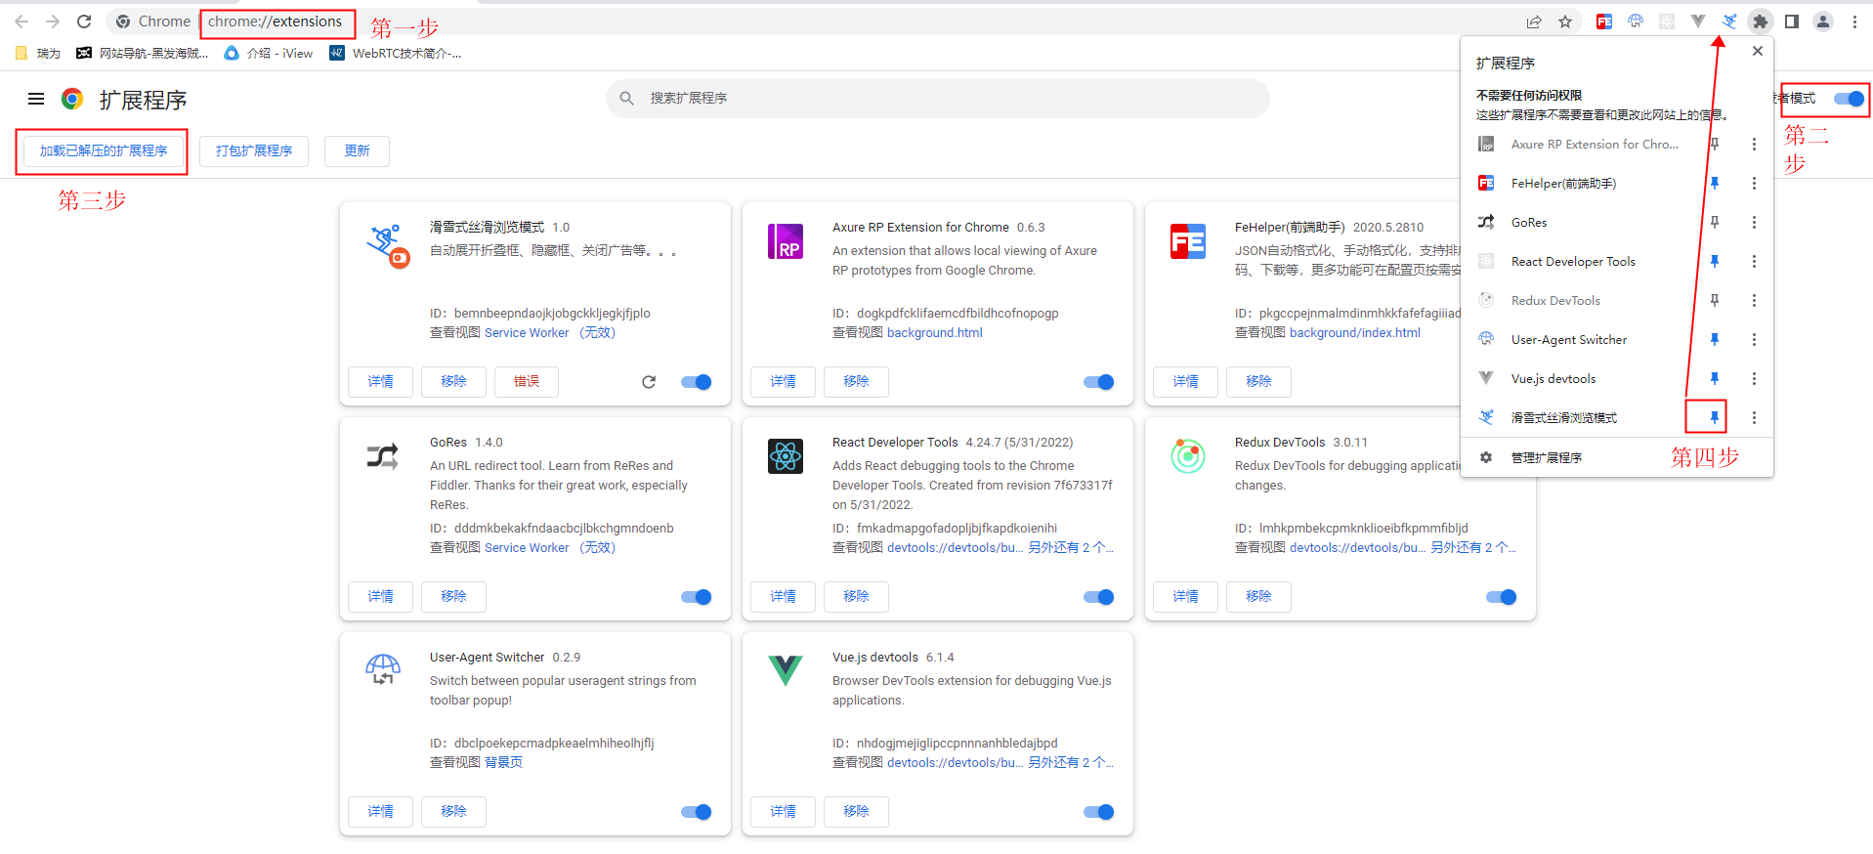Viewport: 1873px width, 854px height.
Task: Select User-Agent Switcher entry in popup
Action: (1579, 339)
